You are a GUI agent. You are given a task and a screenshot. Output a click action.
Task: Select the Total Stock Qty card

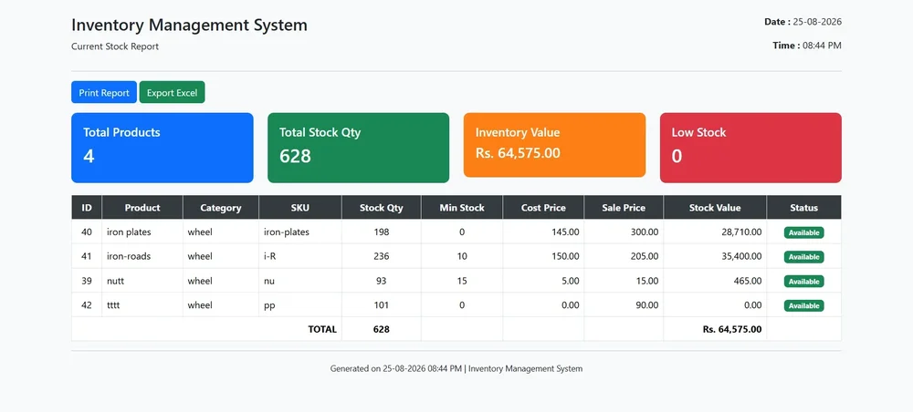click(x=358, y=148)
